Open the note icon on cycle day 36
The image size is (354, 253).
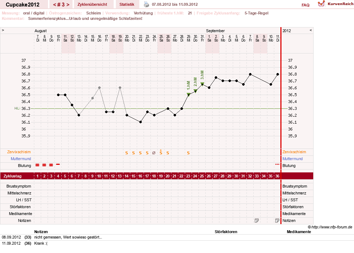(x=277, y=221)
